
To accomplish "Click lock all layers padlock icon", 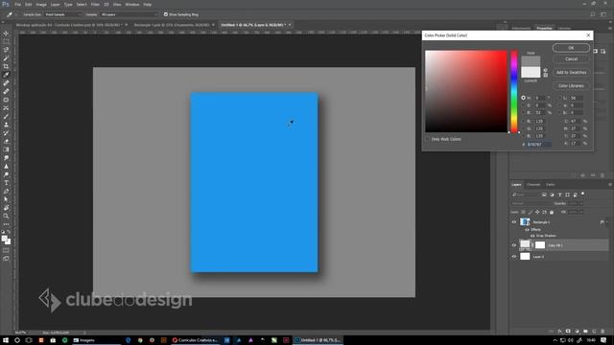I will pyautogui.click(x=552, y=212).
